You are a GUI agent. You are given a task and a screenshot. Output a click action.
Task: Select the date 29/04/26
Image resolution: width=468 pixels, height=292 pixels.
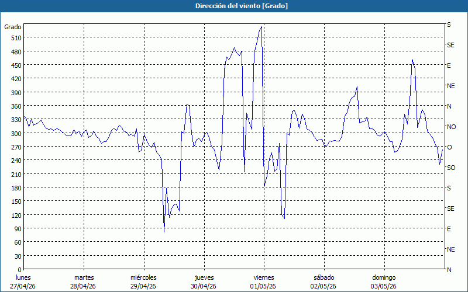click(143, 287)
